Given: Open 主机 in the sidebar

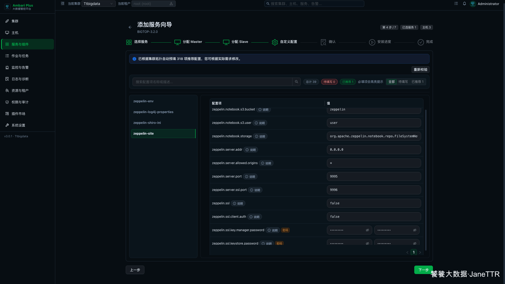Looking at the screenshot, I should tap(27, 33).
